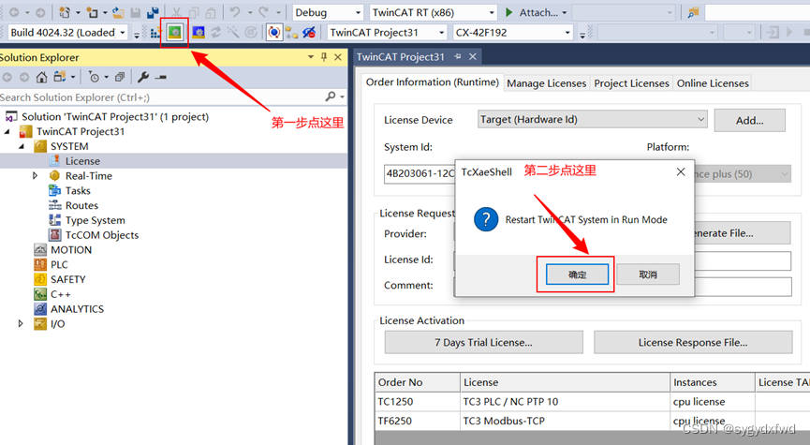Select License in the solution tree

tap(82, 161)
